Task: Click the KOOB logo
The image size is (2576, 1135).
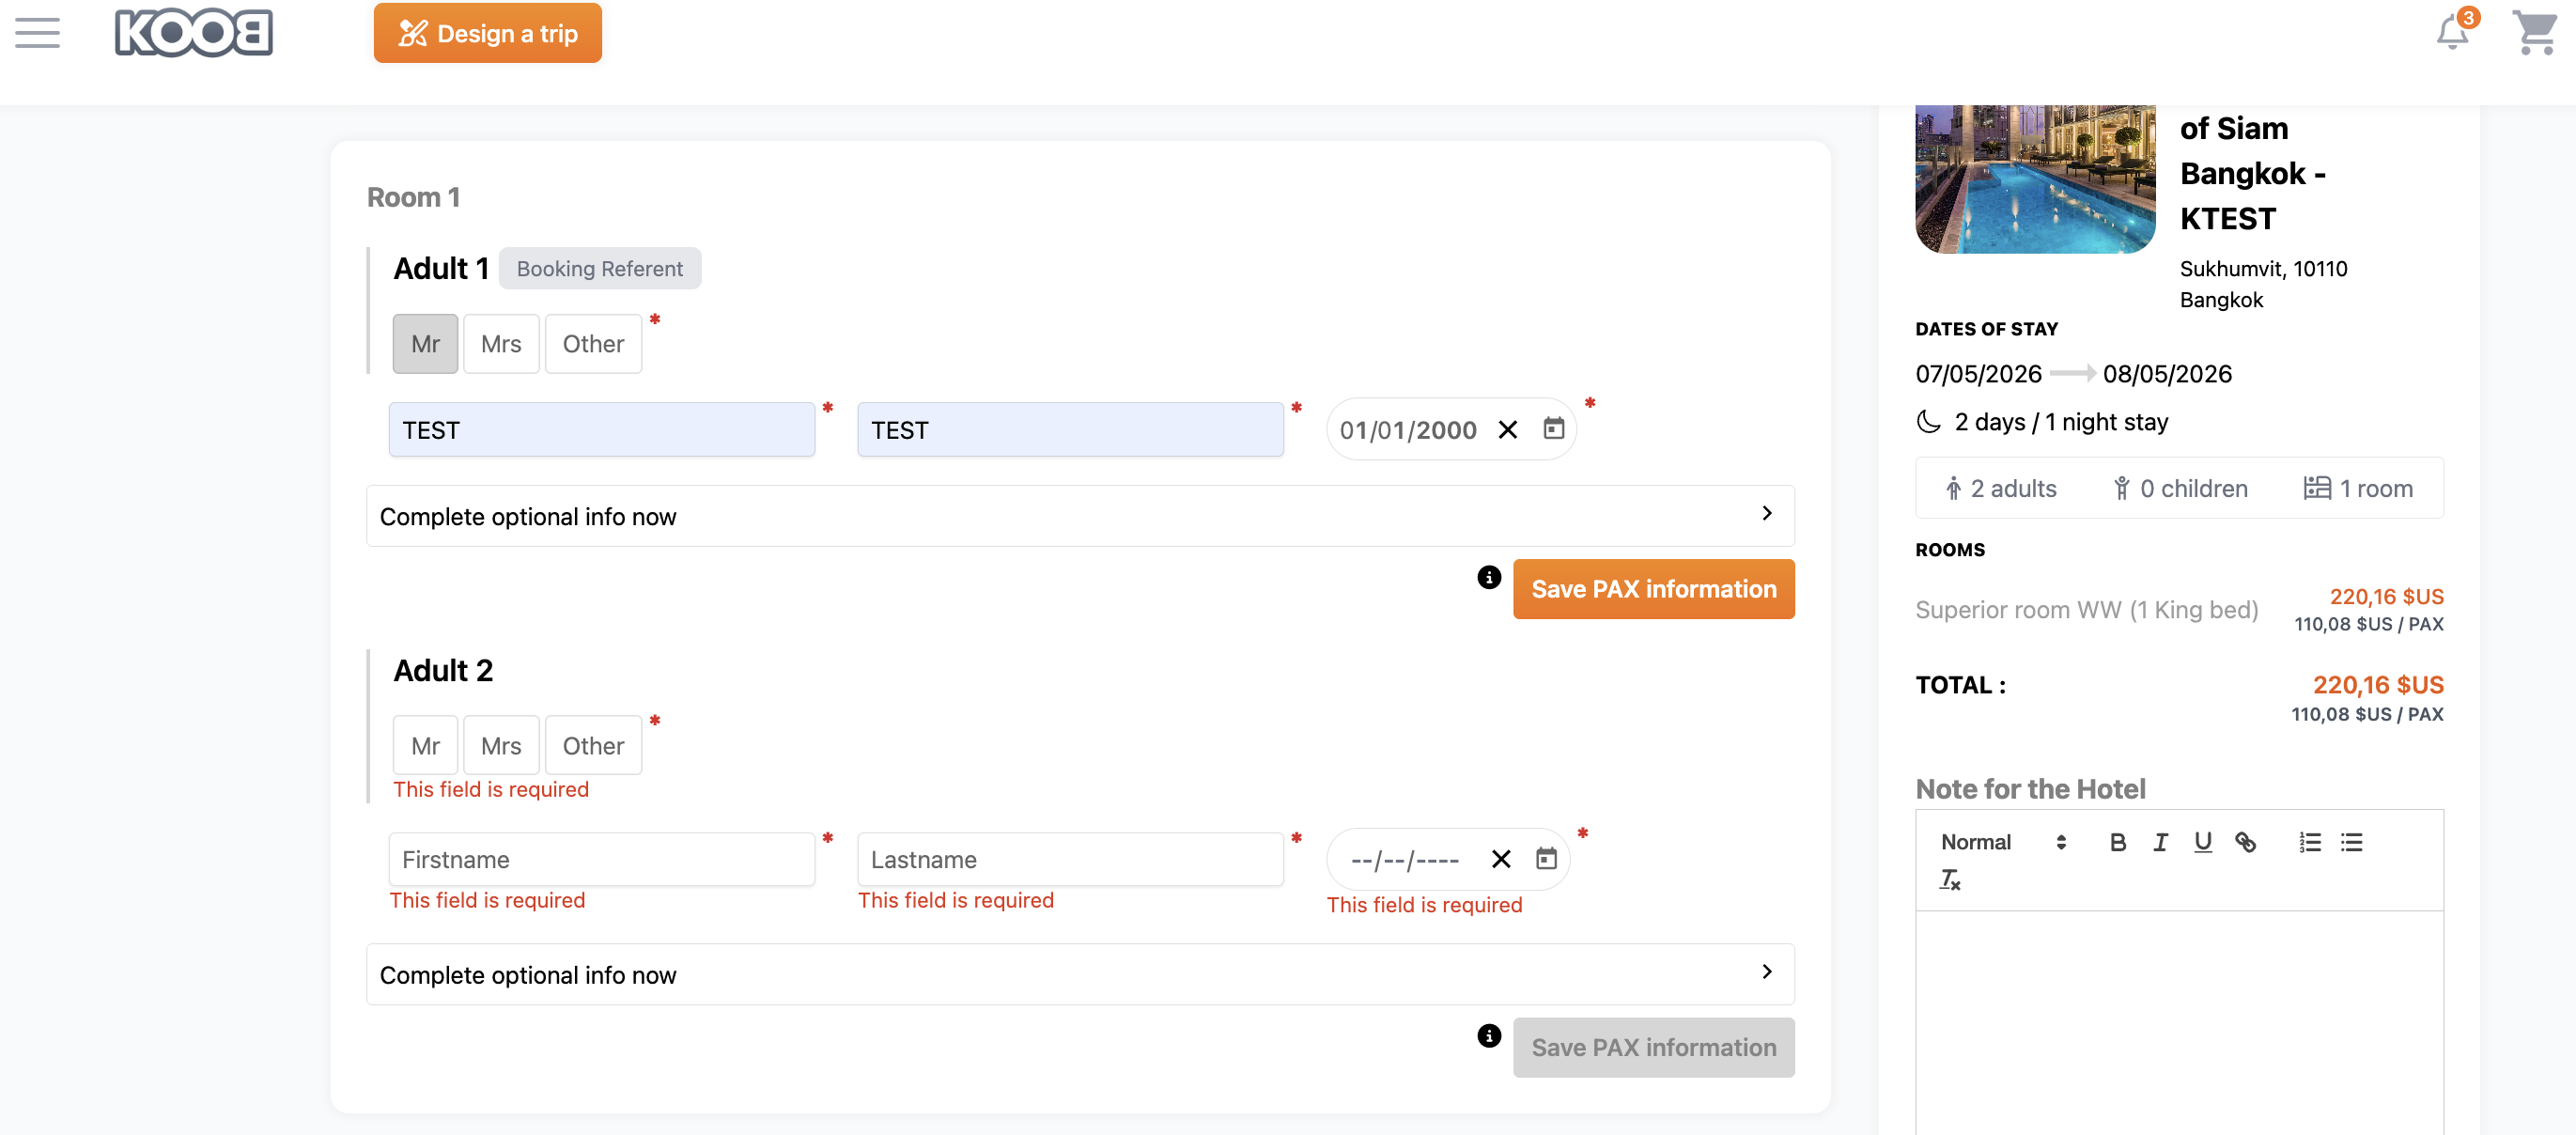Action: pyautogui.click(x=194, y=33)
